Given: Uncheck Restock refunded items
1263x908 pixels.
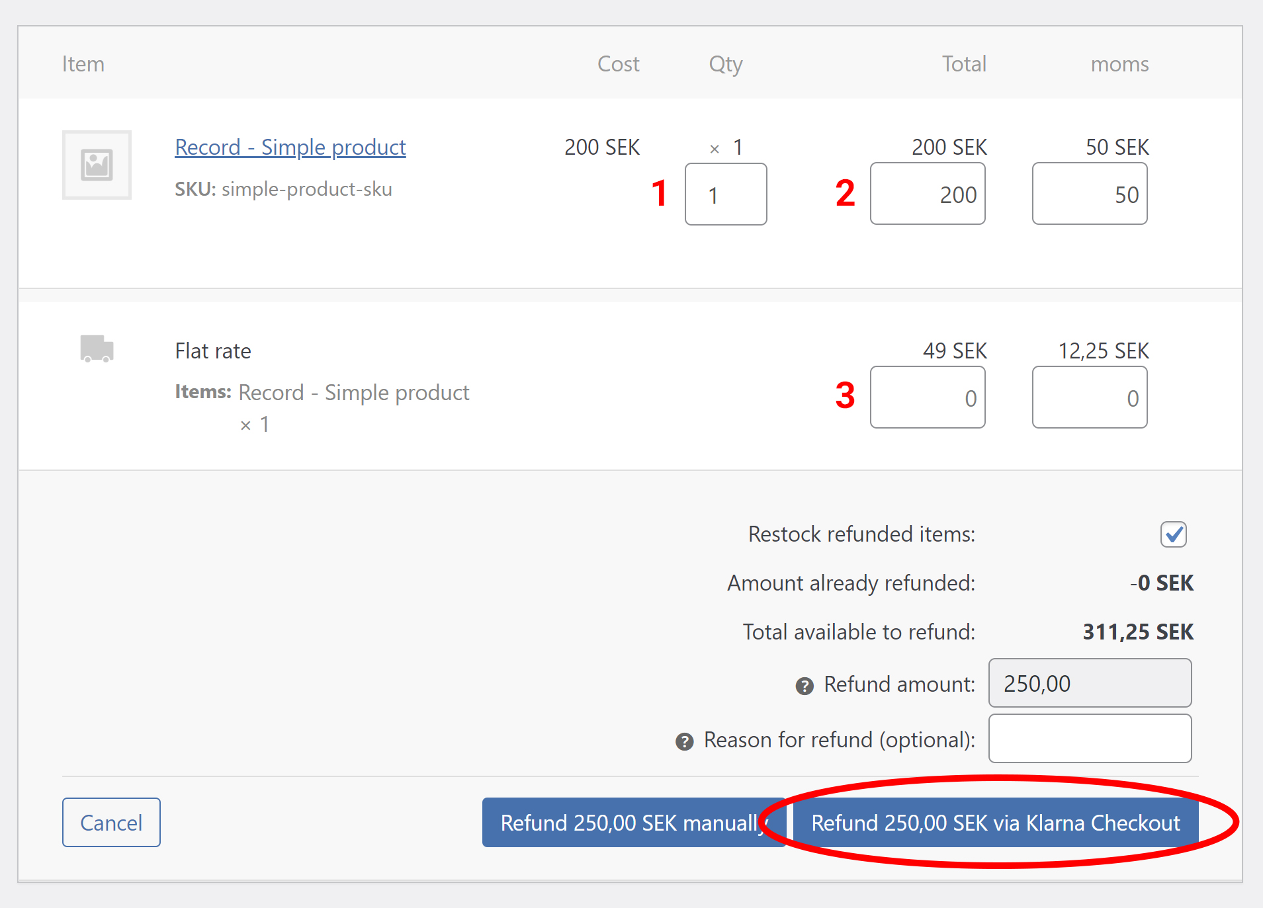Looking at the screenshot, I should click(1174, 534).
